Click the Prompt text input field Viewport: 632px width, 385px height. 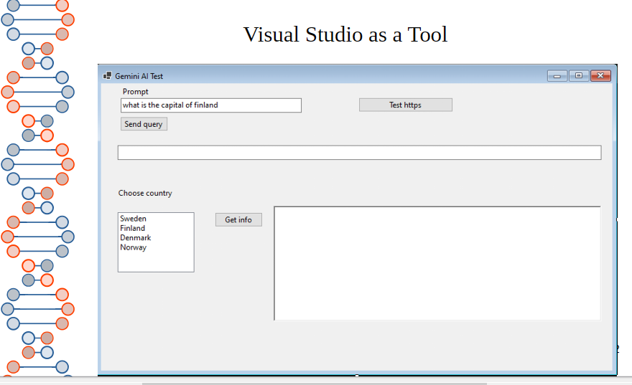coord(210,105)
